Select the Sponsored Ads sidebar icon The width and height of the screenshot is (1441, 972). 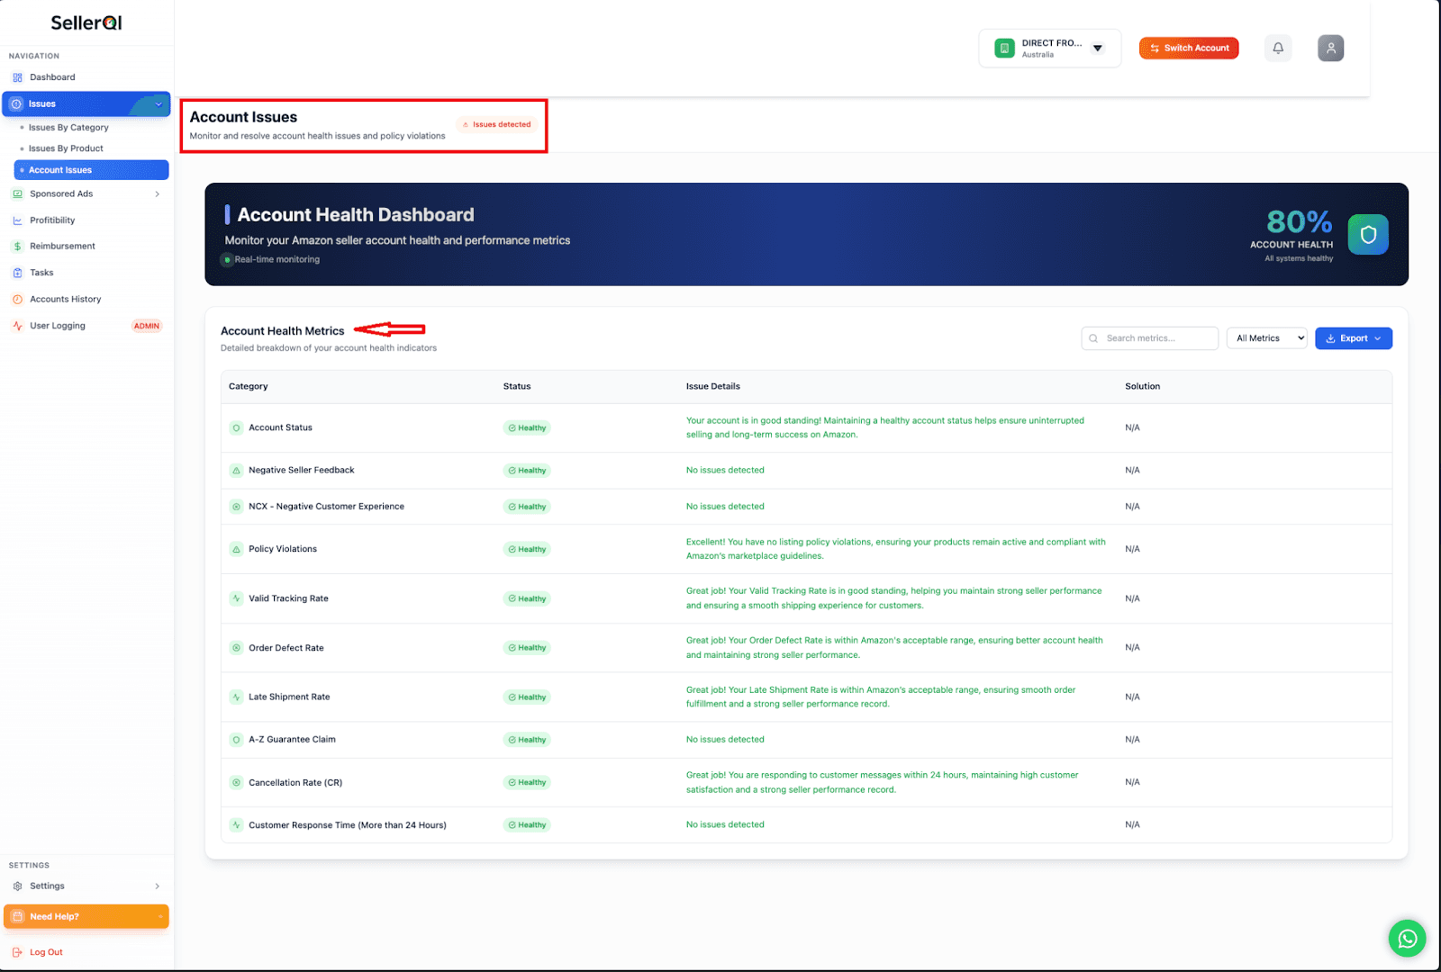click(x=17, y=193)
